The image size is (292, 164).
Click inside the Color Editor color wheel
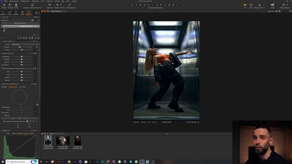click(20, 97)
